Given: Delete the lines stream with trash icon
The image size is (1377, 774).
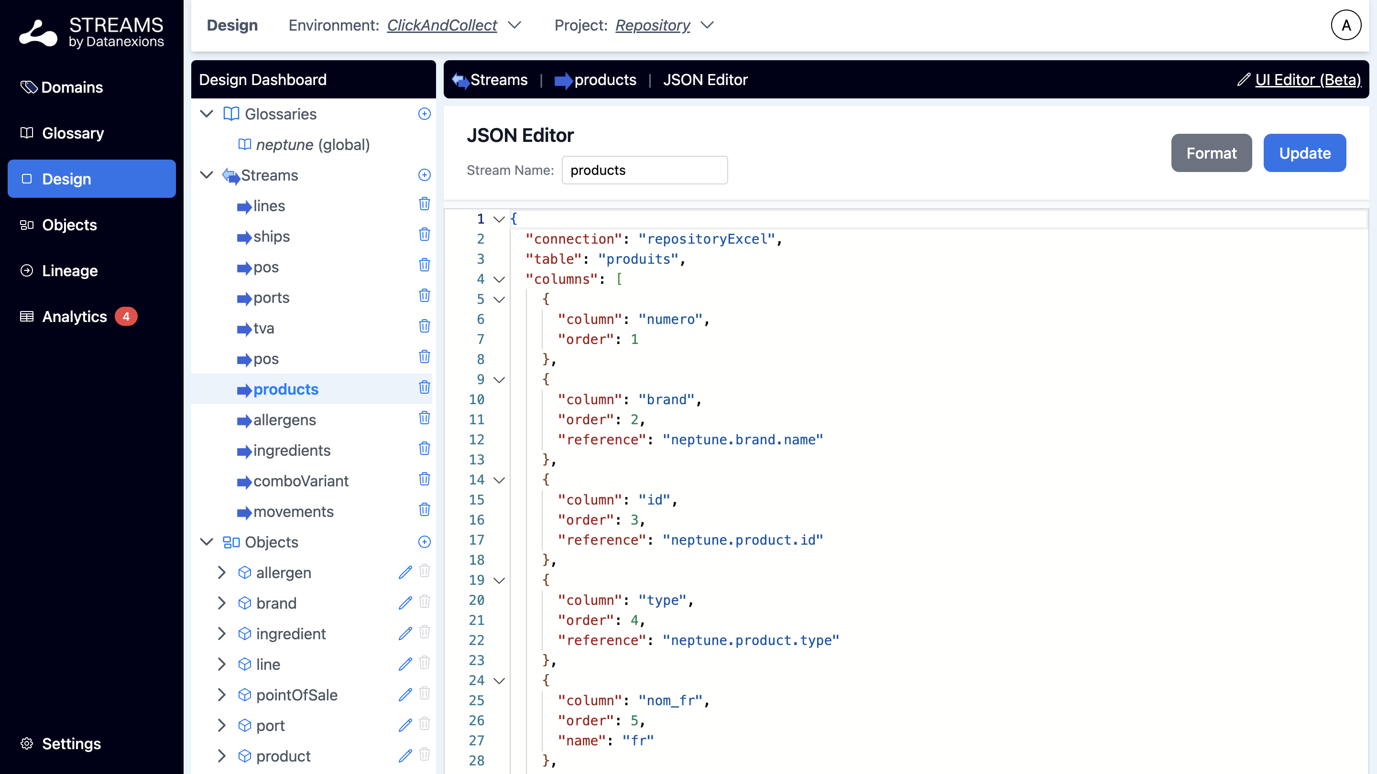Looking at the screenshot, I should (x=425, y=204).
